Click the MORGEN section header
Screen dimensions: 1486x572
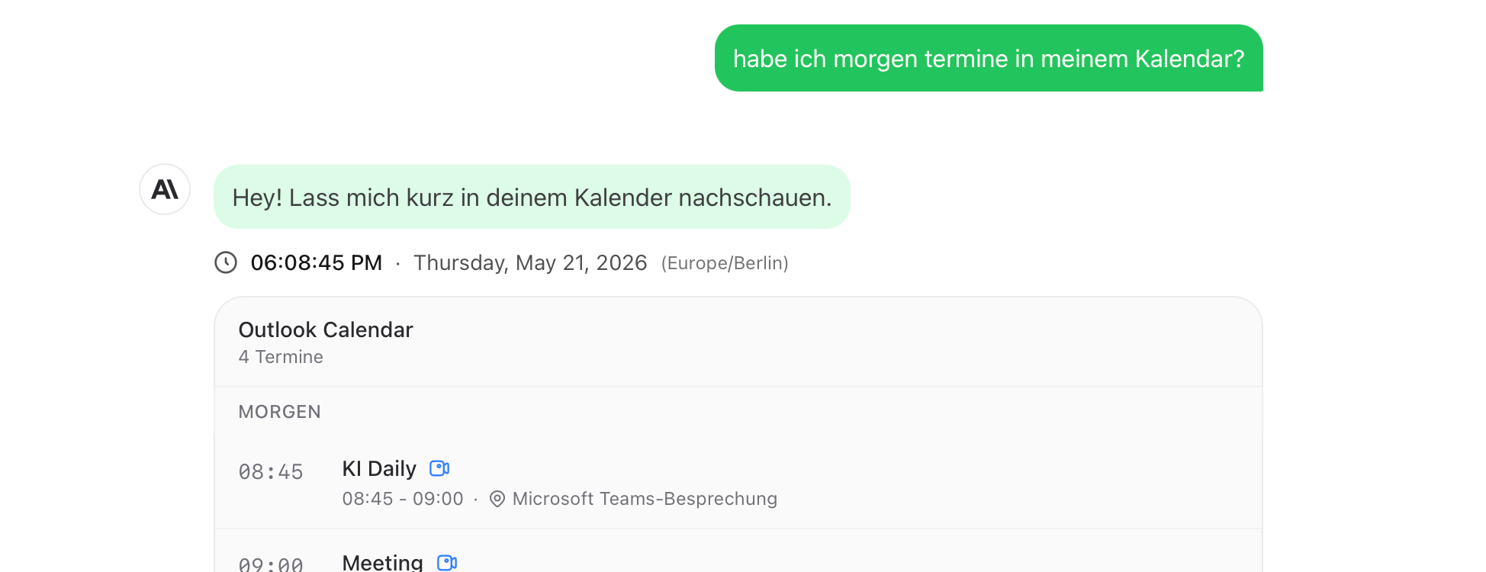280,412
